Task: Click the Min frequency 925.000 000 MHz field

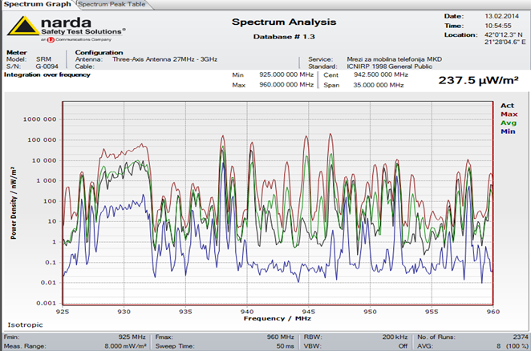Action: pos(286,74)
